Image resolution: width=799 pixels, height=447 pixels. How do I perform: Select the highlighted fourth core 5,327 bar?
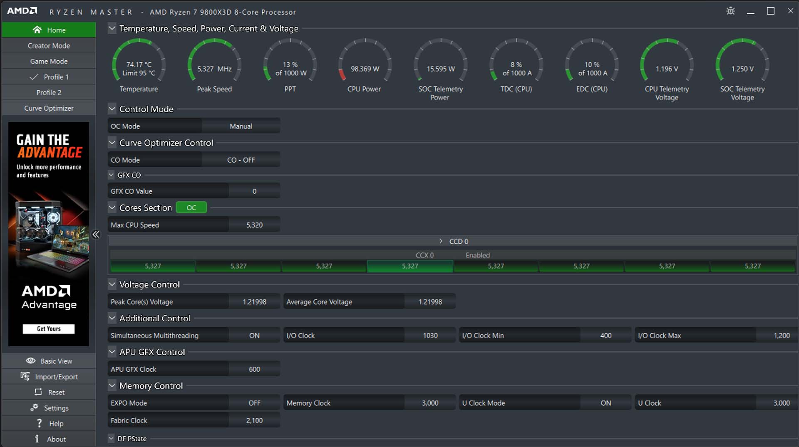point(410,266)
